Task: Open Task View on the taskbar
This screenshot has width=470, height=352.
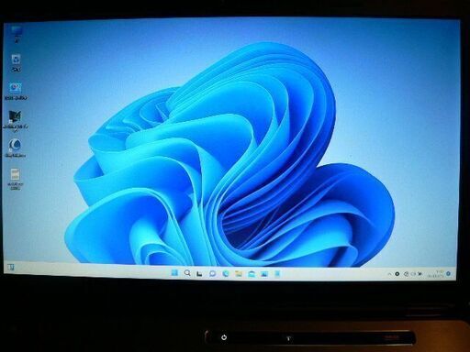Action: 199,273
